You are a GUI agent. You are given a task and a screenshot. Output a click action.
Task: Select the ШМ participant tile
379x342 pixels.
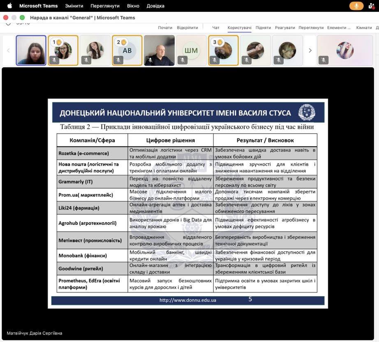191,50
